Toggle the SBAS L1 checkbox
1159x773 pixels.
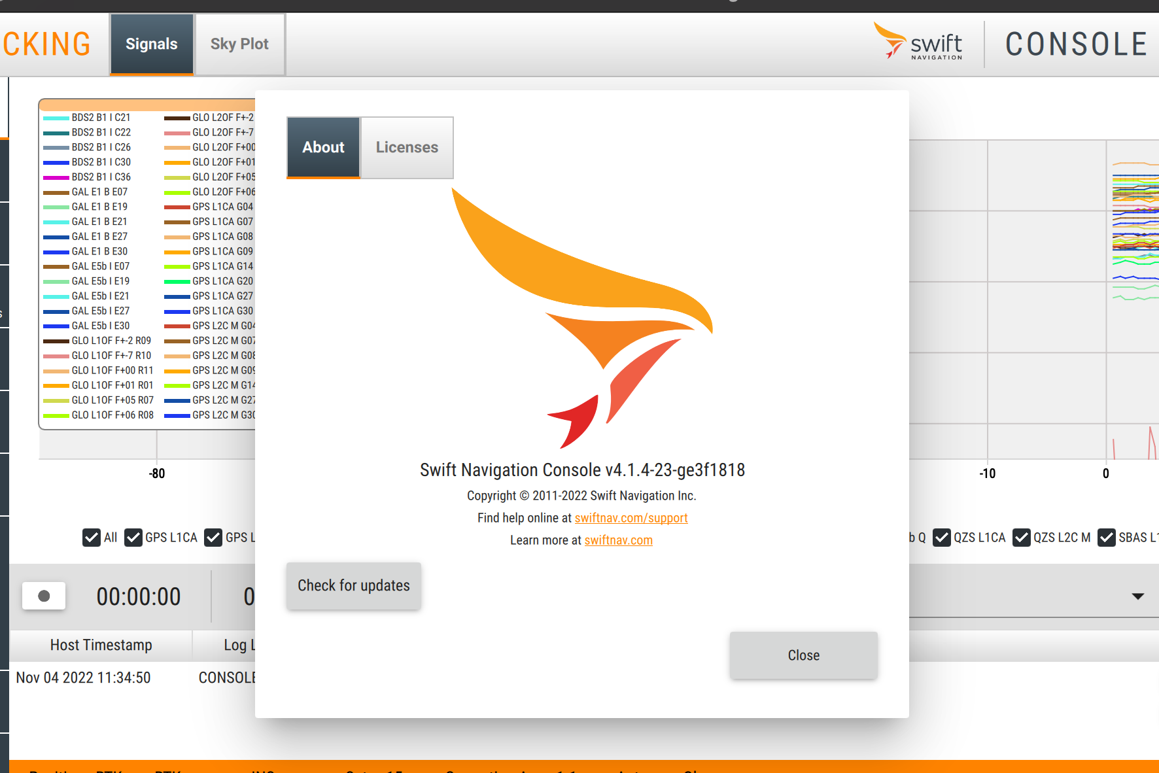[1107, 538]
